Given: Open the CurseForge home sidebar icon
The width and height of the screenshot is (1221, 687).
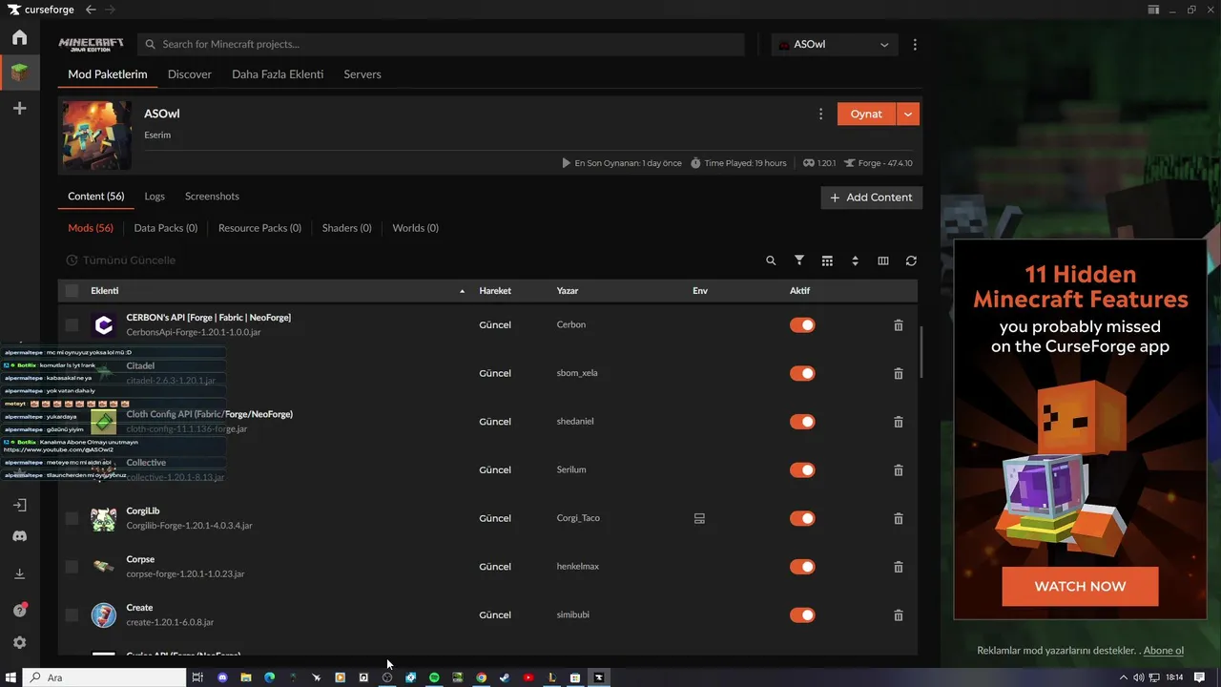Looking at the screenshot, I should click(x=19, y=38).
